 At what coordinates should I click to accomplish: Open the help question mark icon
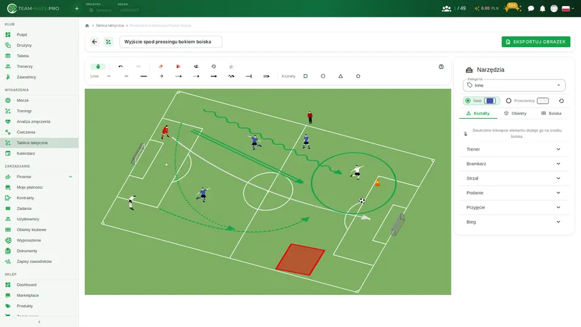coord(441,67)
